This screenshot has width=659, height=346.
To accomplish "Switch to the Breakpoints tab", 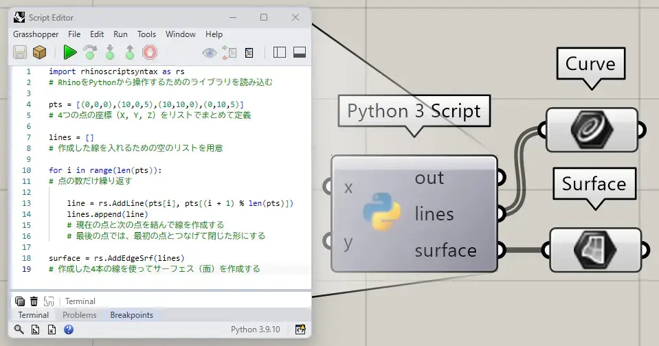I will (x=131, y=315).
